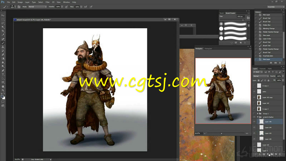Toggle visibility of 'ground shadow' group
Image resolution: width=286 pixels, height=161 pixels.
tap(254, 117)
